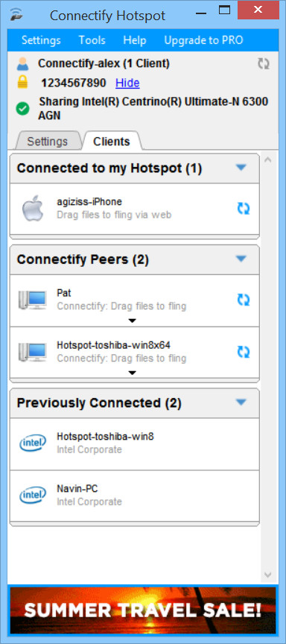
Task: Collapse the Connected to my Hotspot section
Action: (241, 167)
